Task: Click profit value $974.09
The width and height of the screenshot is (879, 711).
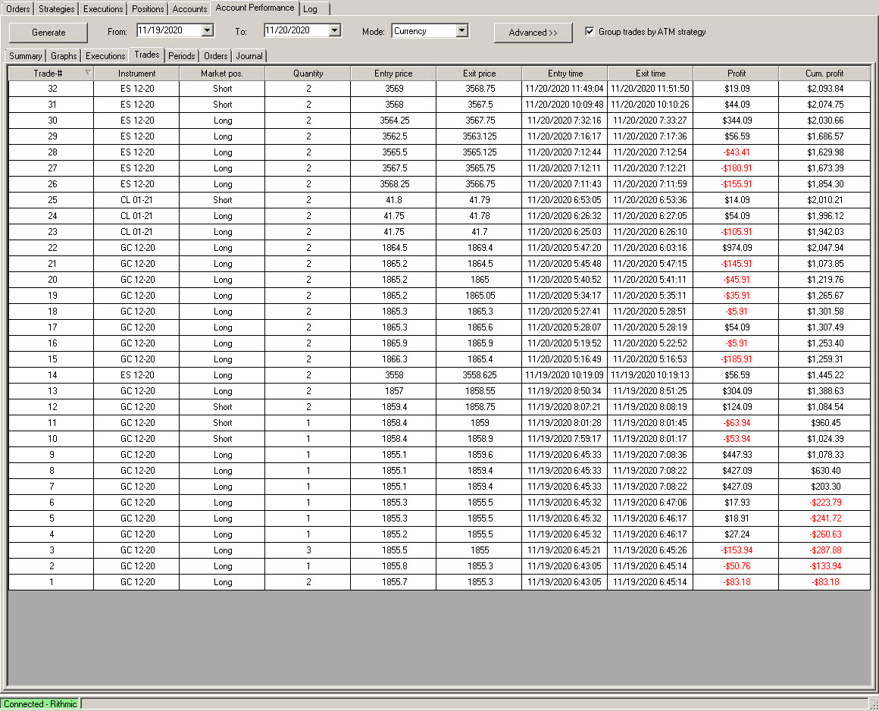Action: pyautogui.click(x=736, y=248)
